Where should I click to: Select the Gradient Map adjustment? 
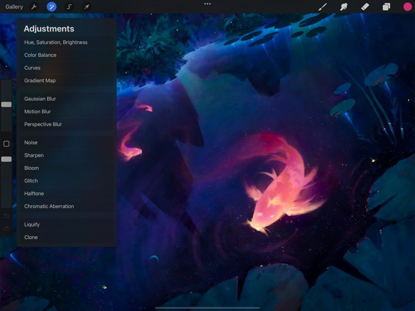click(x=40, y=80)
